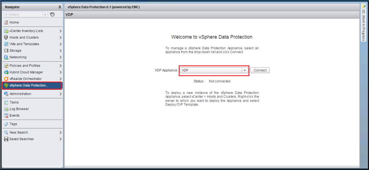The width and height of the screenshot is (369, 170).
Task: Click the Work In Progress notepad icon
Action: point(364,6)
